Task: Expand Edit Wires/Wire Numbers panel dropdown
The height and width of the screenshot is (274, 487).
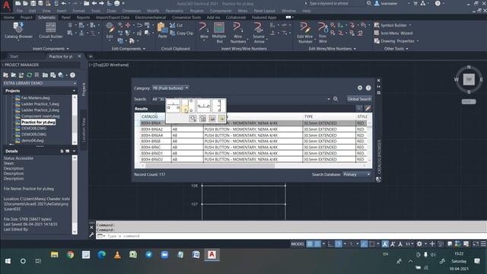Action: [355, 49]
